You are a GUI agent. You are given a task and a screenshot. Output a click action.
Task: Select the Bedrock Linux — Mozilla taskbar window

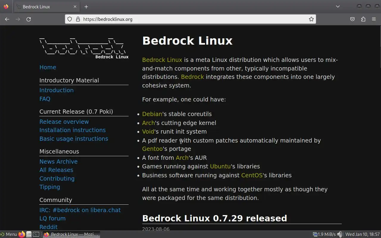tap(71, 234)
